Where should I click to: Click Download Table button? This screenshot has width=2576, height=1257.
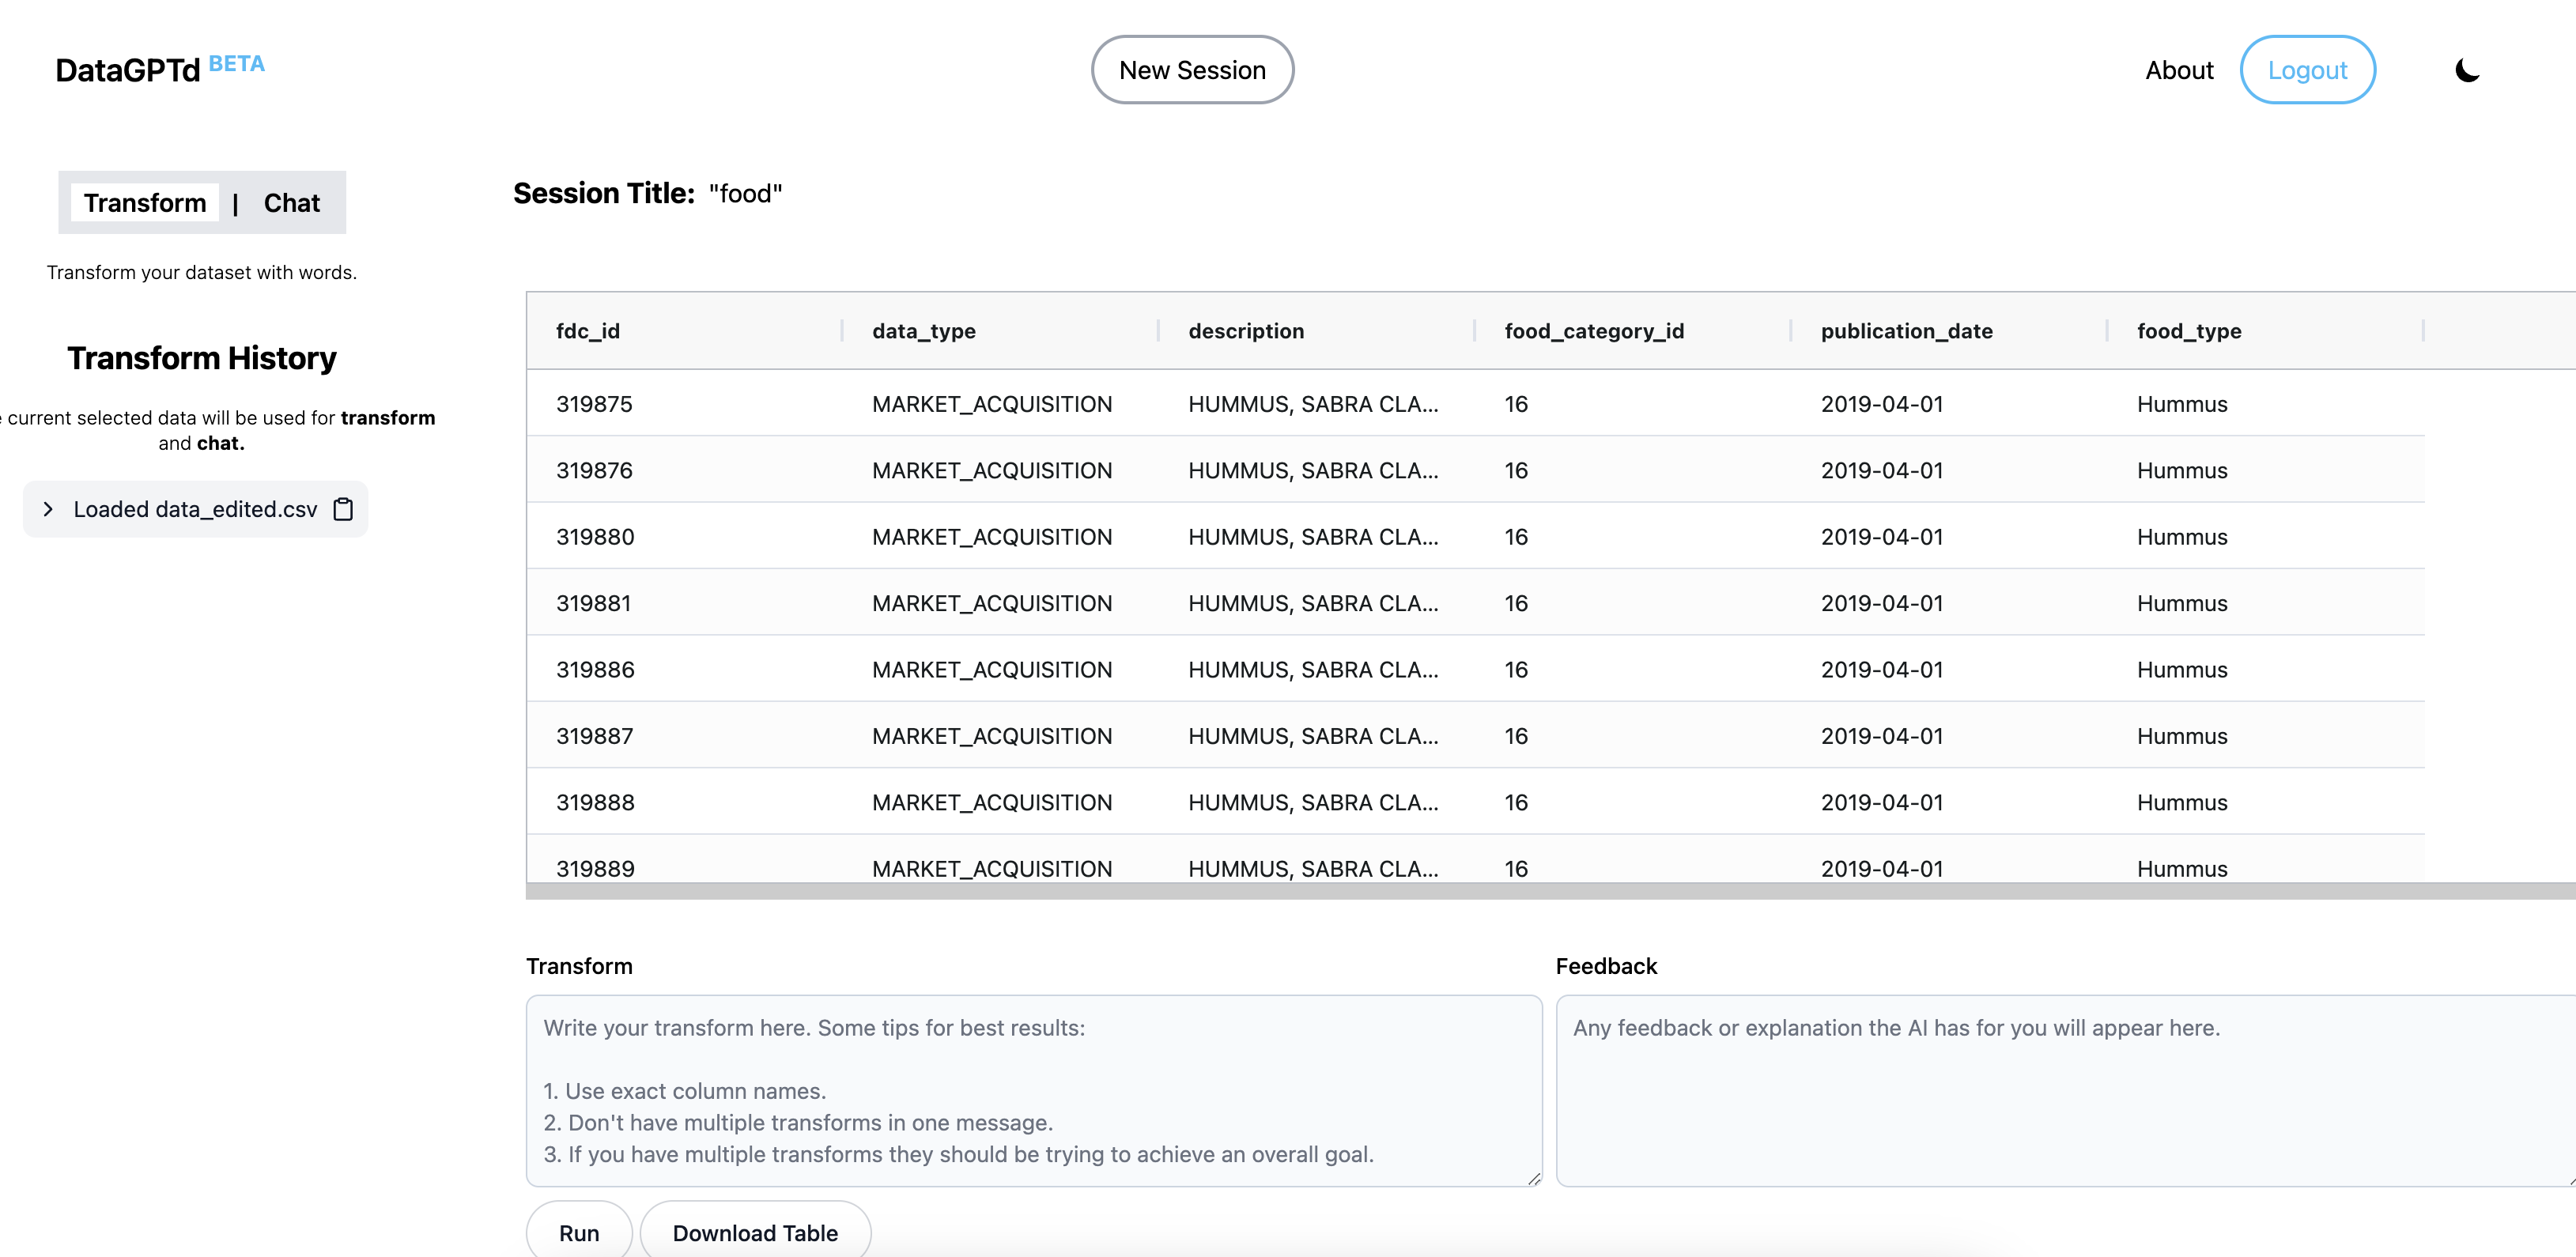coord(754,1232)
